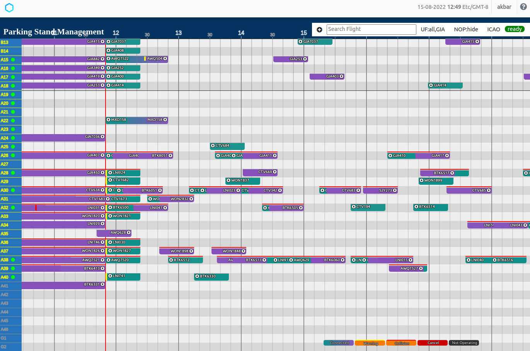The width and height of the screenshot is (530, 351).
Task: Click arrow icon on the GIA408 flight bar
Action: (x=109, y=51)
